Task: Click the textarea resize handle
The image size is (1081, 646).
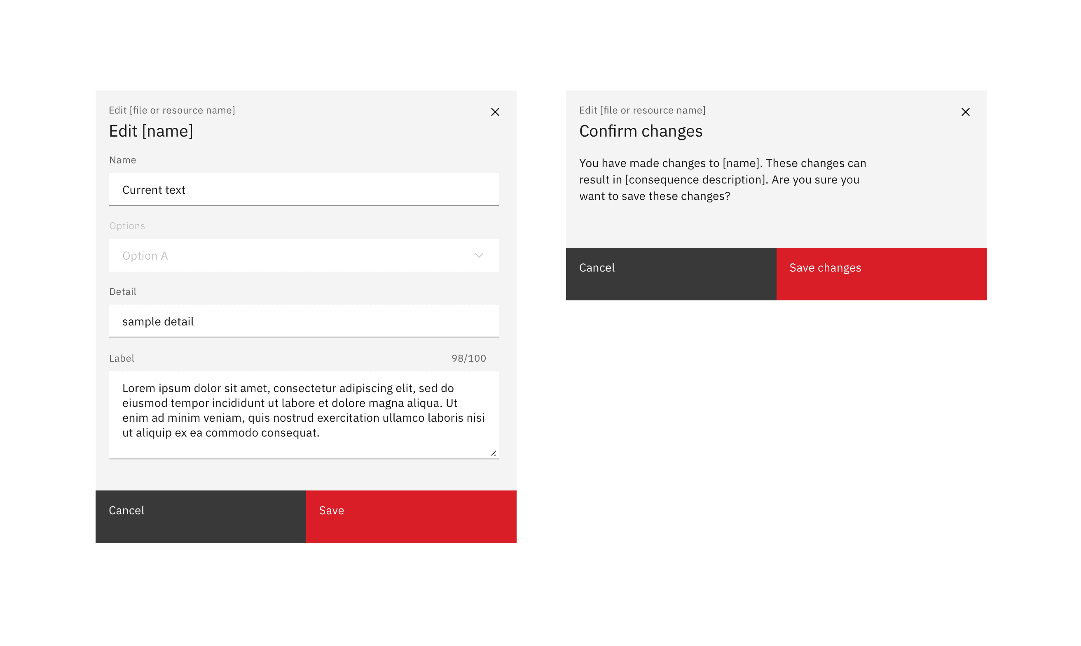Action: click(493, 454)
